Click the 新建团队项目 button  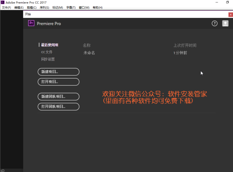[x=58, y=97]
